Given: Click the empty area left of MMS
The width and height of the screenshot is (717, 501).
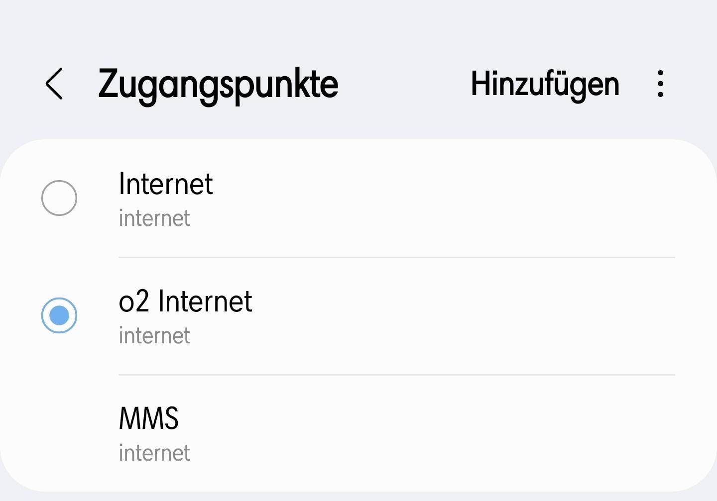Looking at the screenshot, I should (x=59, y=433).
